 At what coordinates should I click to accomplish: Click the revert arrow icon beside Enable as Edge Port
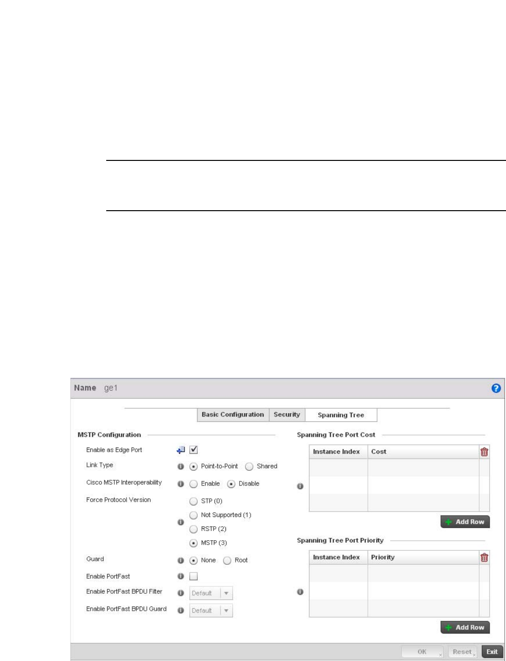tap(181, 450)
